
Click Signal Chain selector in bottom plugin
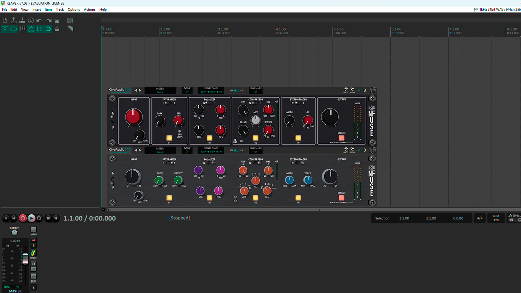click(211, 150)
